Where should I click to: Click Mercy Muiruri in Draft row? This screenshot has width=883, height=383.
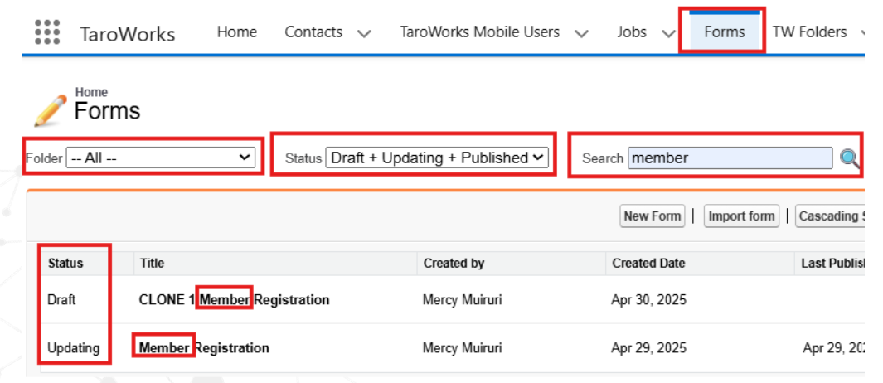point(462,299)
